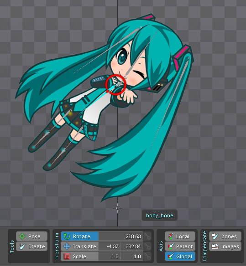Switch axis mode to Global
Screen dimensions: 246x266
[180, 256]
